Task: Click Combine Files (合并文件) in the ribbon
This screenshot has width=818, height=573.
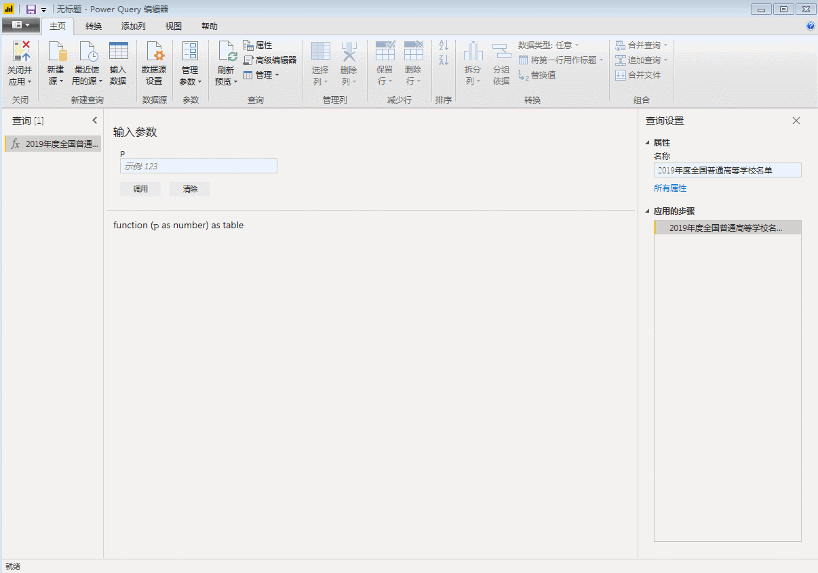Action: pos(638,75)
